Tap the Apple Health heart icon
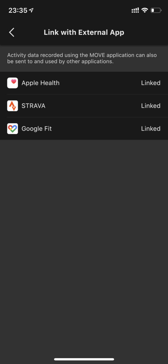The image size is (168, 364). 12,83
